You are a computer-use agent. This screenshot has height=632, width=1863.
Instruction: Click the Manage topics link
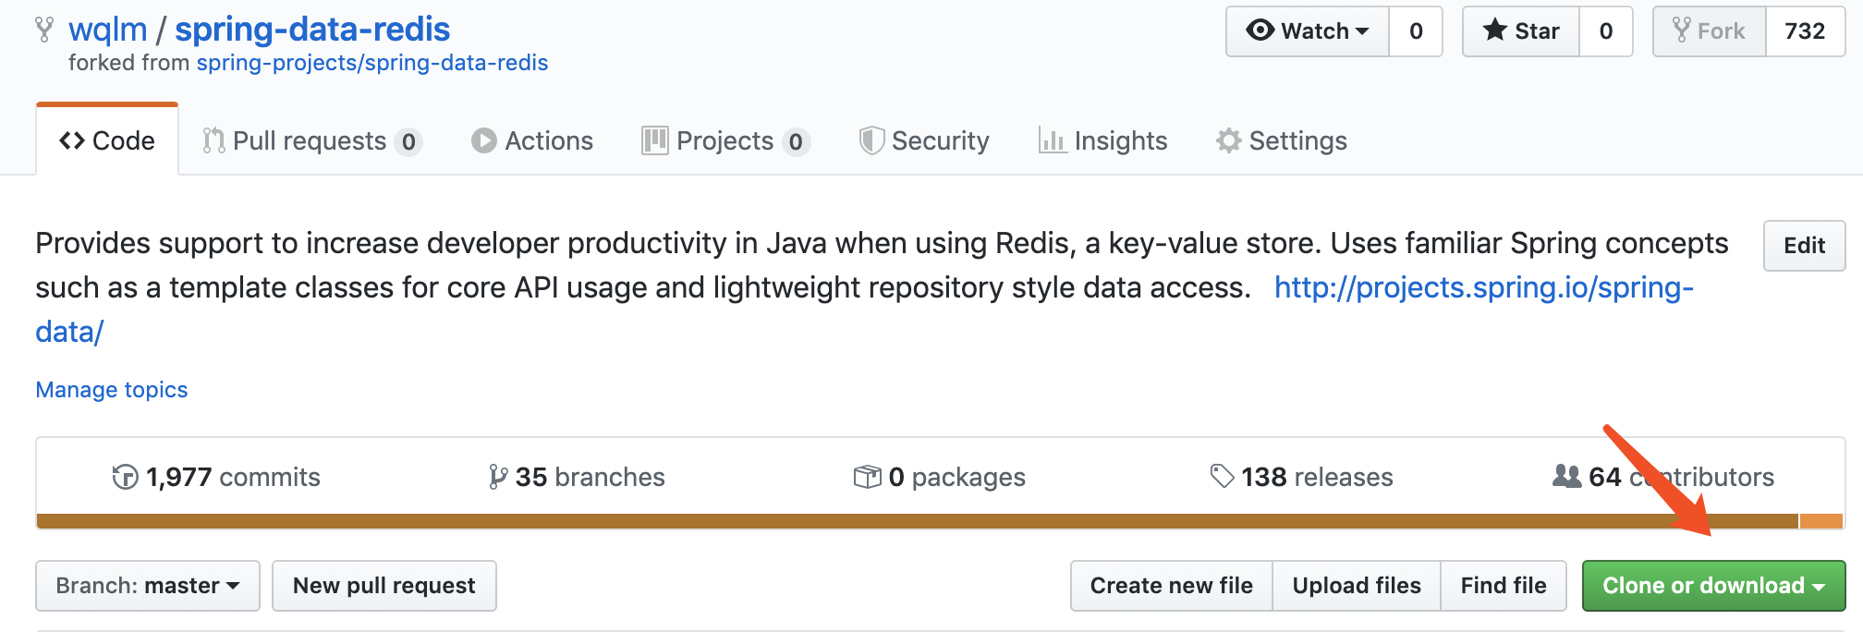click(x=112, y=390)
